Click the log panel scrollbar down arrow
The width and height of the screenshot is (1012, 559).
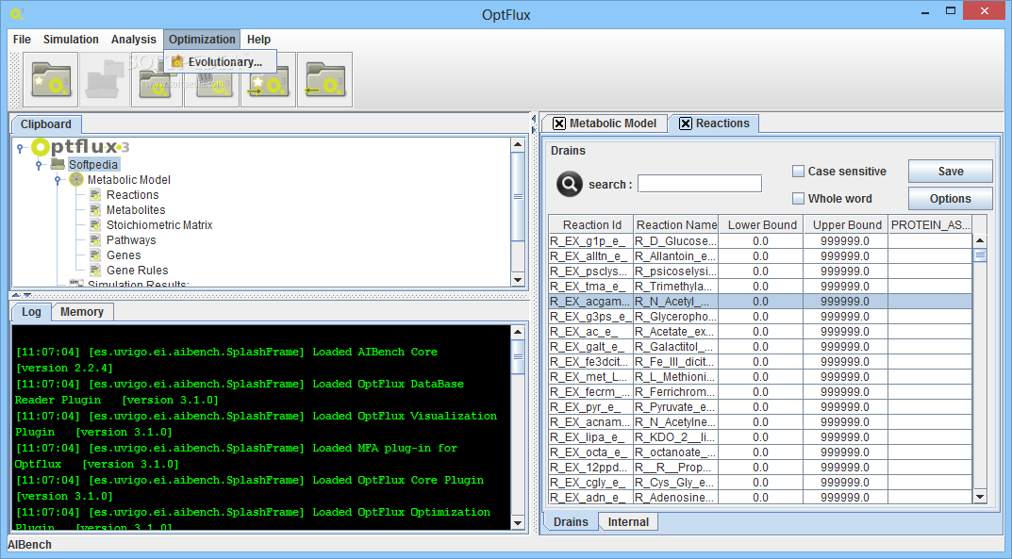(518, 523)
